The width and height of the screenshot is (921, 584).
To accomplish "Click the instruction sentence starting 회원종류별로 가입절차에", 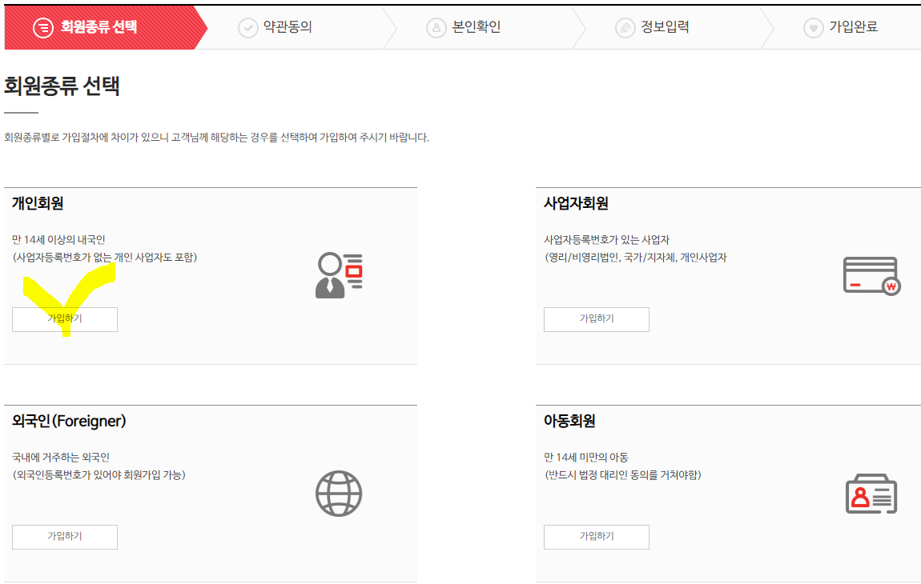I will [217, 138].
